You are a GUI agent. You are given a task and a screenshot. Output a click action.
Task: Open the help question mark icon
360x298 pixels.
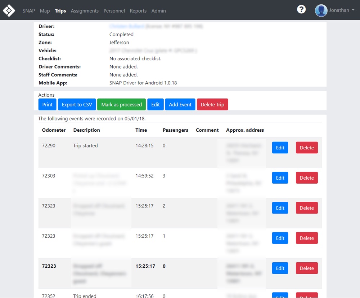click(x=301, y=10)
